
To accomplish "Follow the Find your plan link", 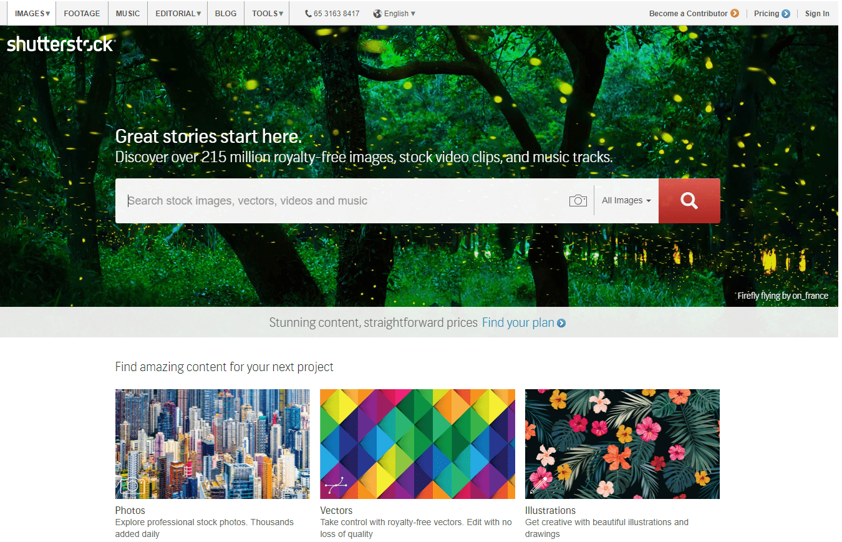I will (518, 322).
